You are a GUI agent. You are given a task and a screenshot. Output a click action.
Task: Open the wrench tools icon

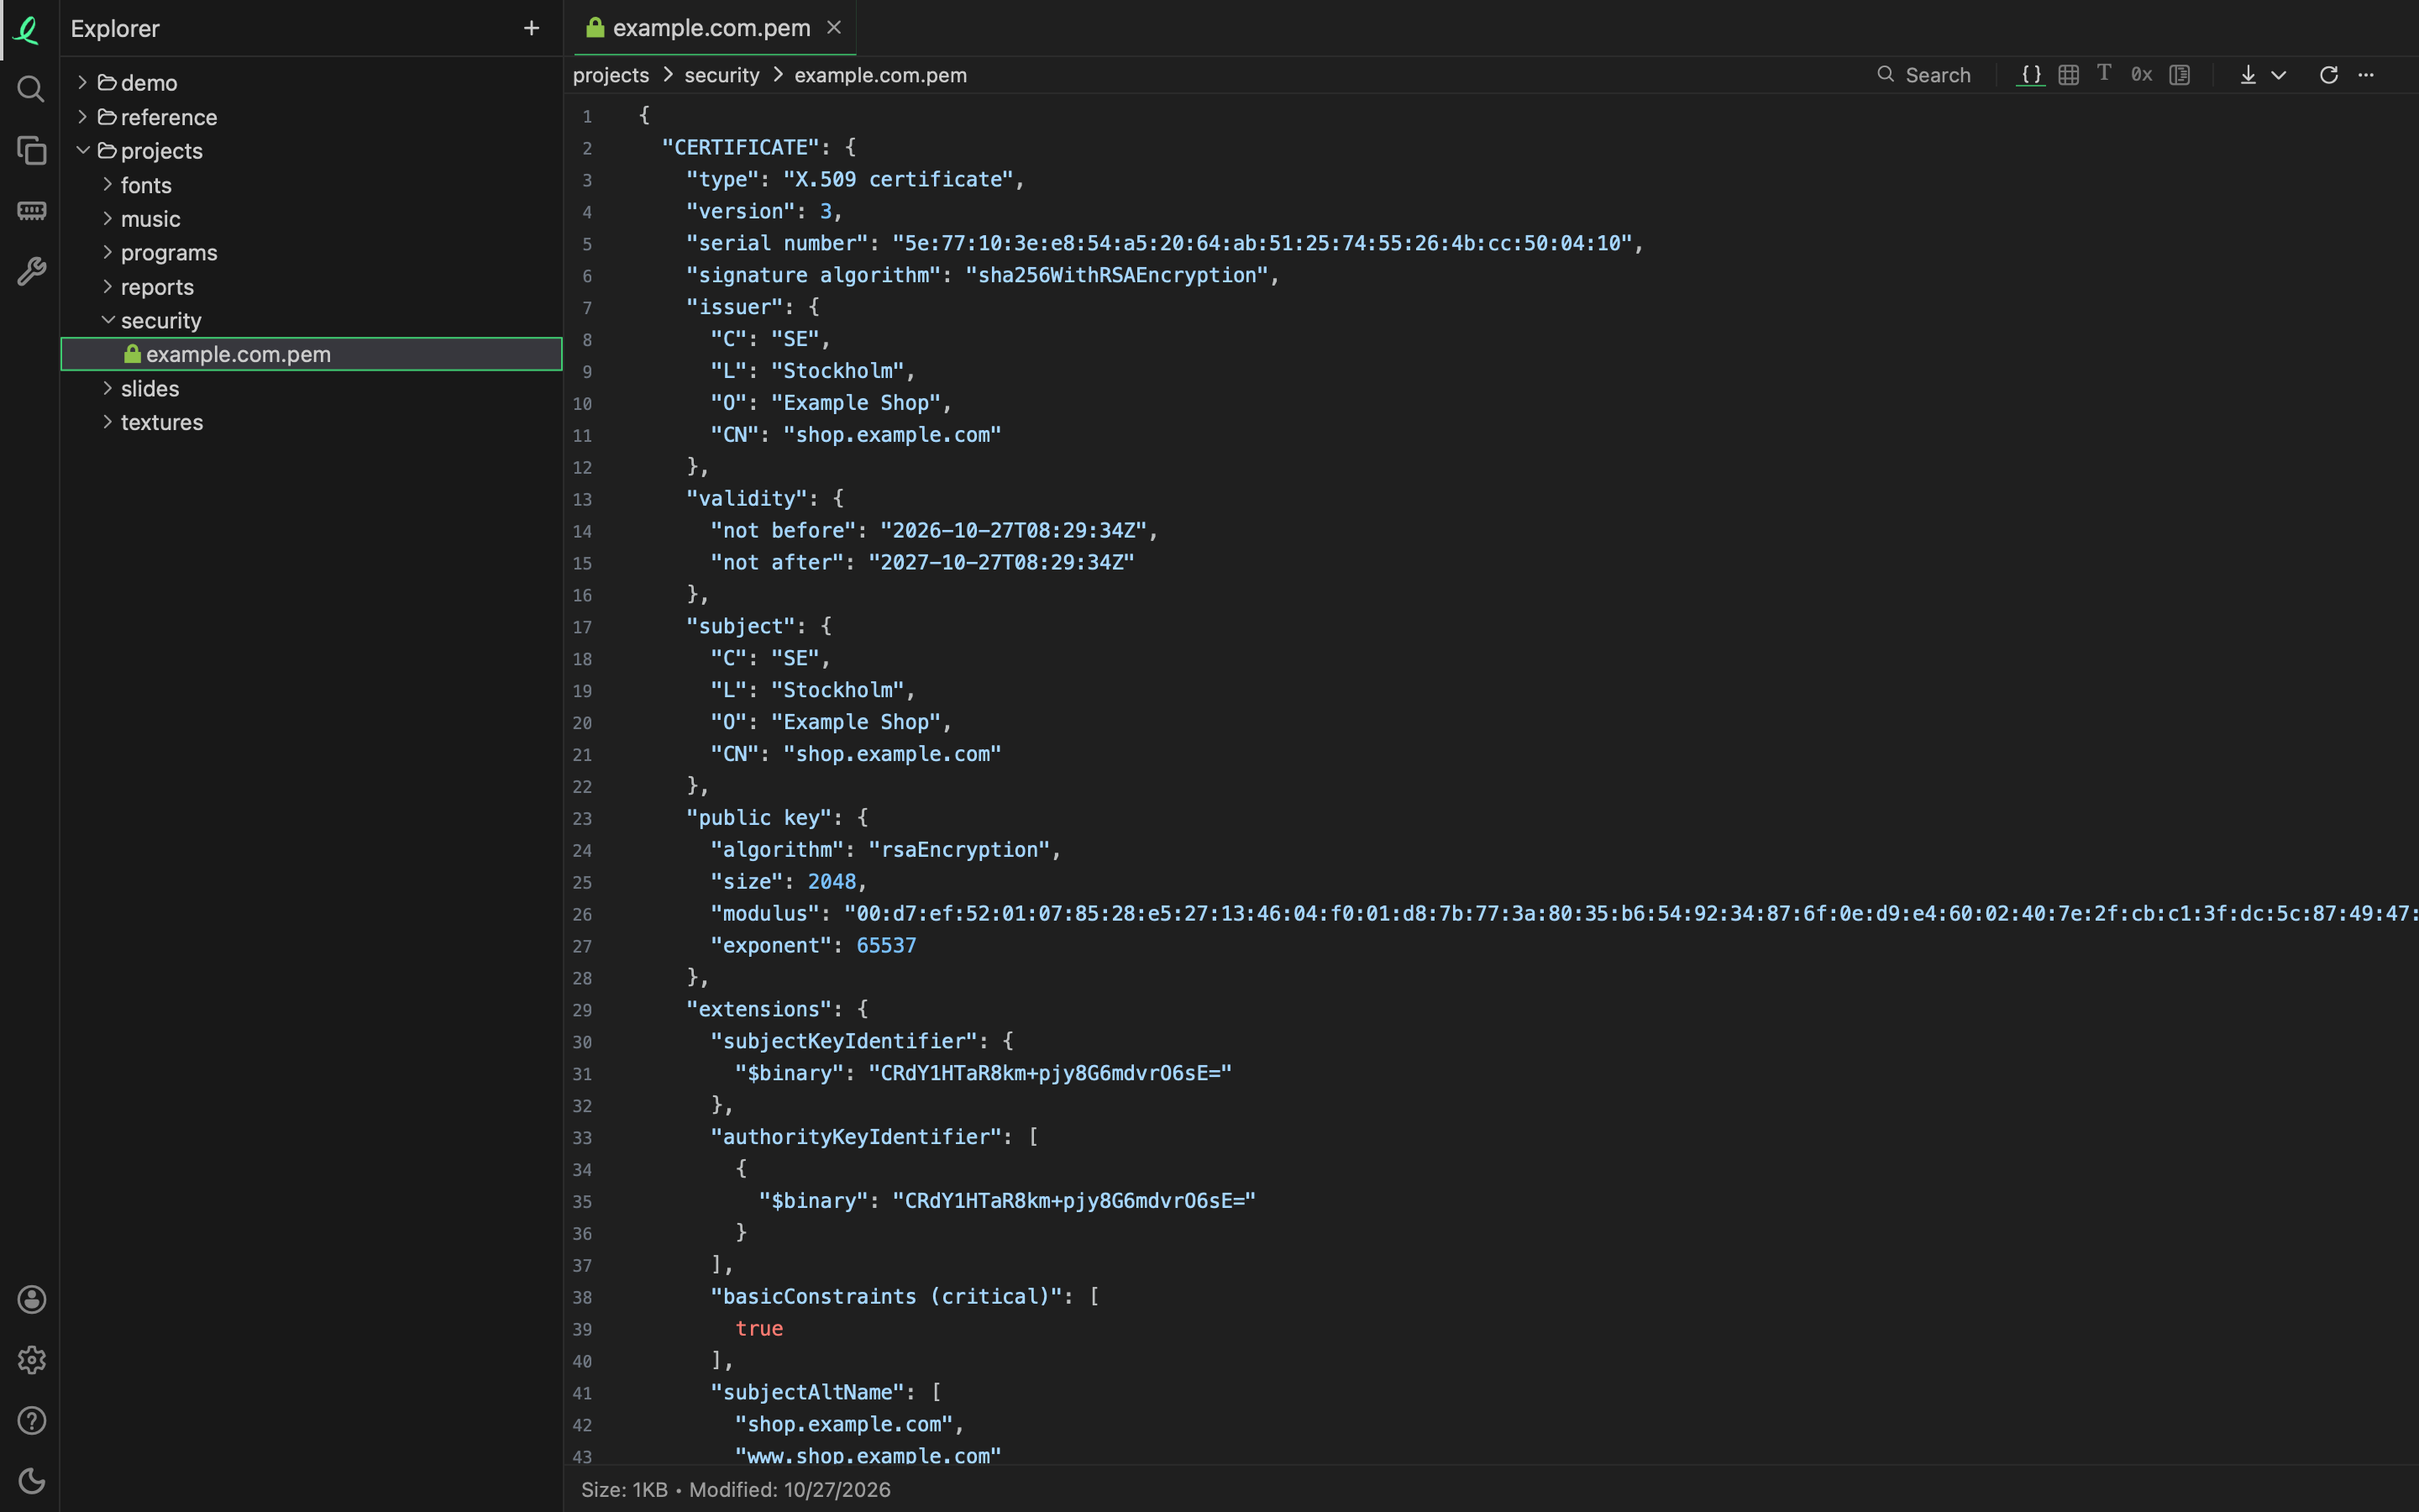[x=31, y=271]
